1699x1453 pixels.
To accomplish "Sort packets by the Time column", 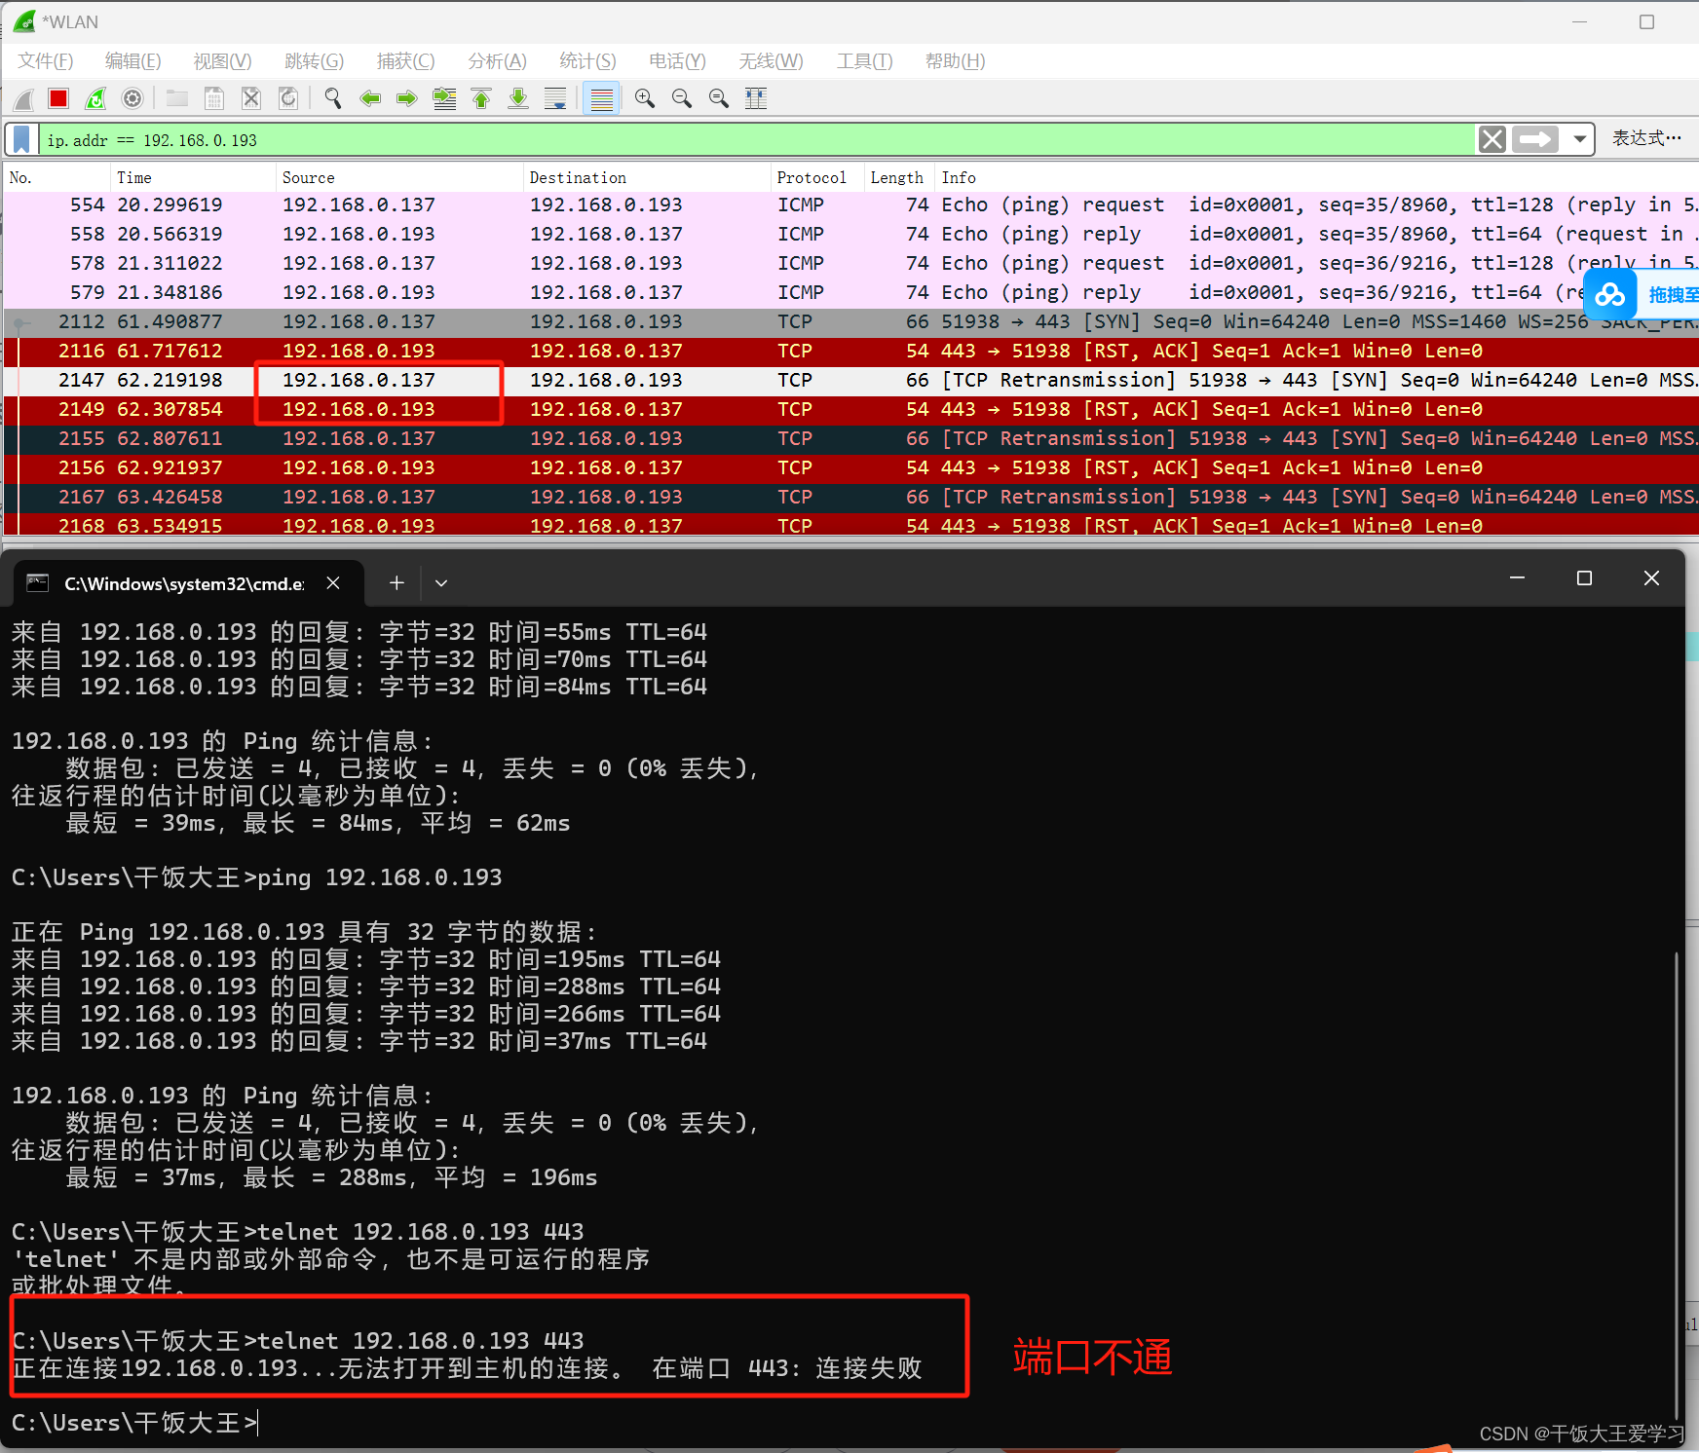I will [193, 177].
